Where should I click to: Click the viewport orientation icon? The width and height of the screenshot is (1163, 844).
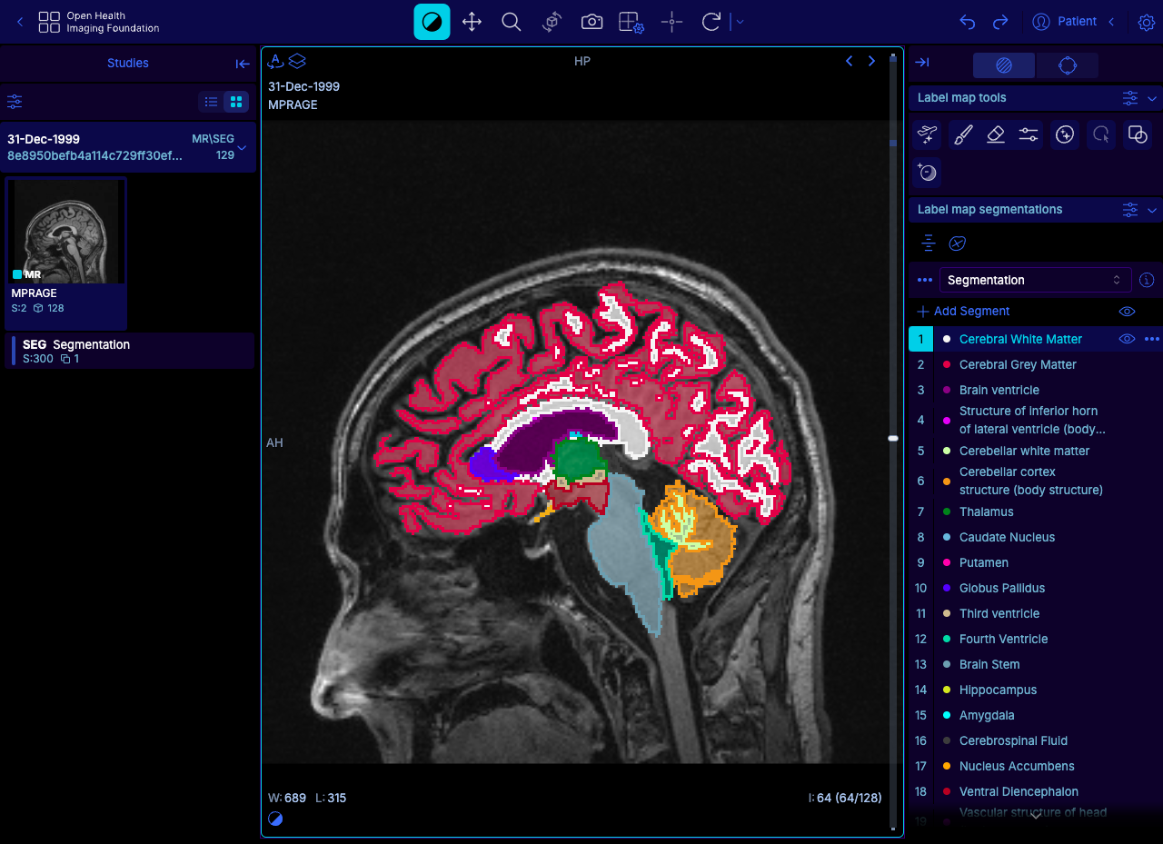pyautogui.click(x=275, y=61)
